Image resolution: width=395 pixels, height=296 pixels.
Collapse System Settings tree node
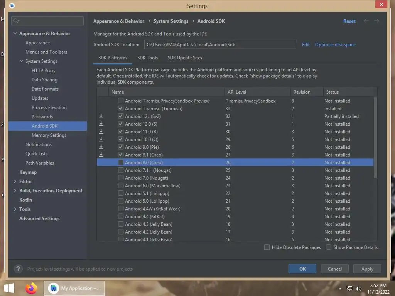(x=22, y=61)
